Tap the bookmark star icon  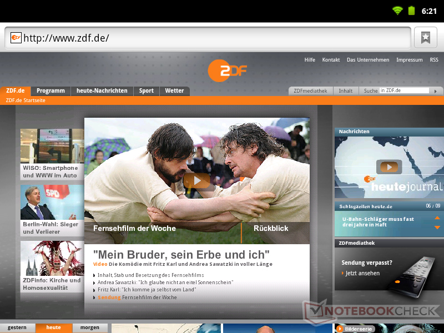tap(425, 38)
